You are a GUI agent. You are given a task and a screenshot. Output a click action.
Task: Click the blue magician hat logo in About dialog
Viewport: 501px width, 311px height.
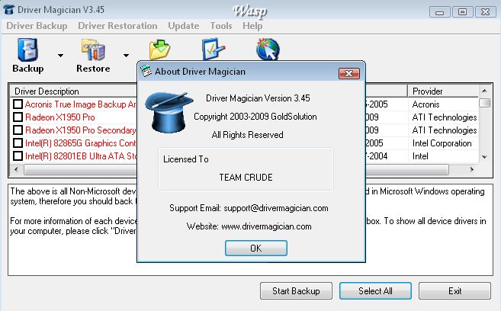pos(169,112)
